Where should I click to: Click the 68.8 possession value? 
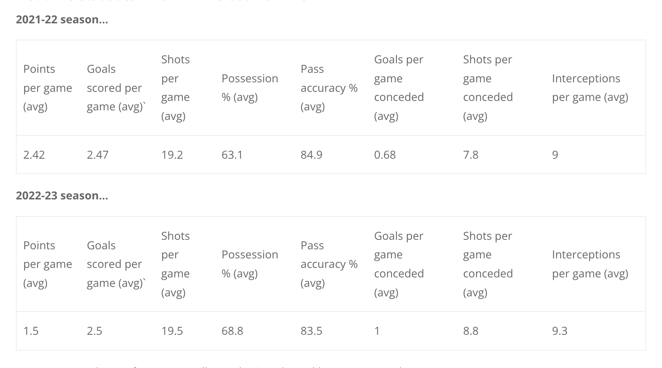232,331
